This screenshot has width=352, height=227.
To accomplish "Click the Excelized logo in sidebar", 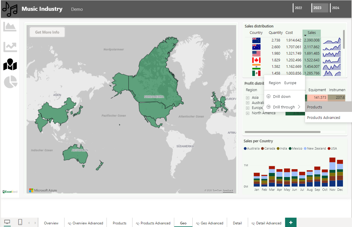I will (x=10, y=192).
